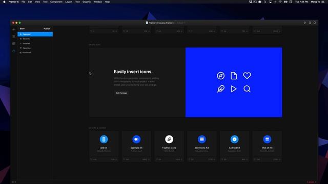Open the Graphic menu
The height and width of the screenshot is (184, 328).
87,2
